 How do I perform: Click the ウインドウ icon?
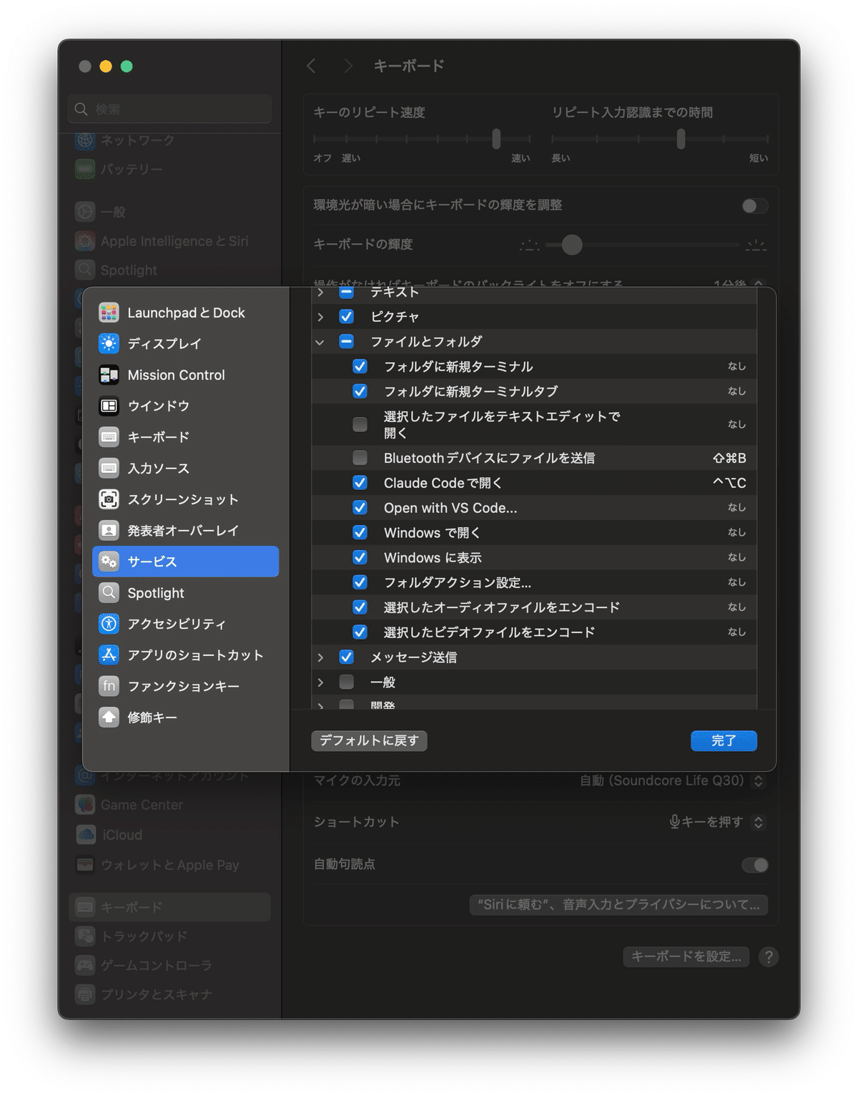(x=109, y=406)
